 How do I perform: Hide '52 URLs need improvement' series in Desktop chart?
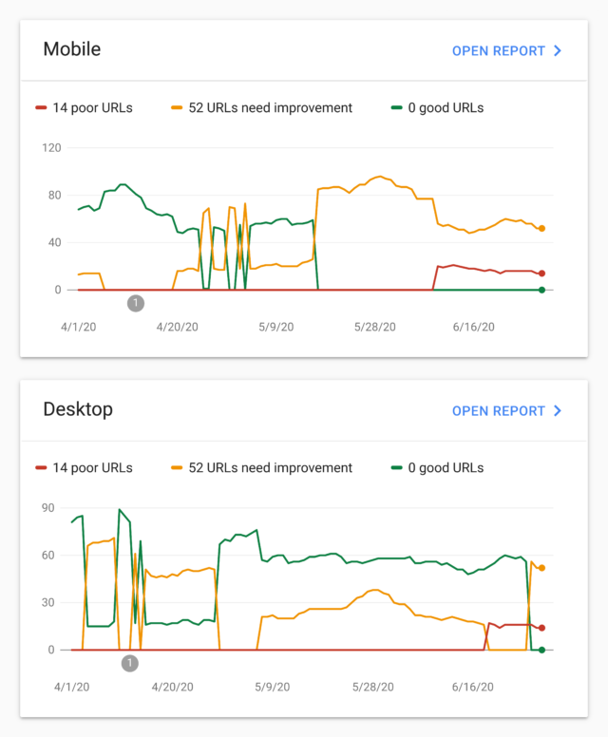[261, 468]
